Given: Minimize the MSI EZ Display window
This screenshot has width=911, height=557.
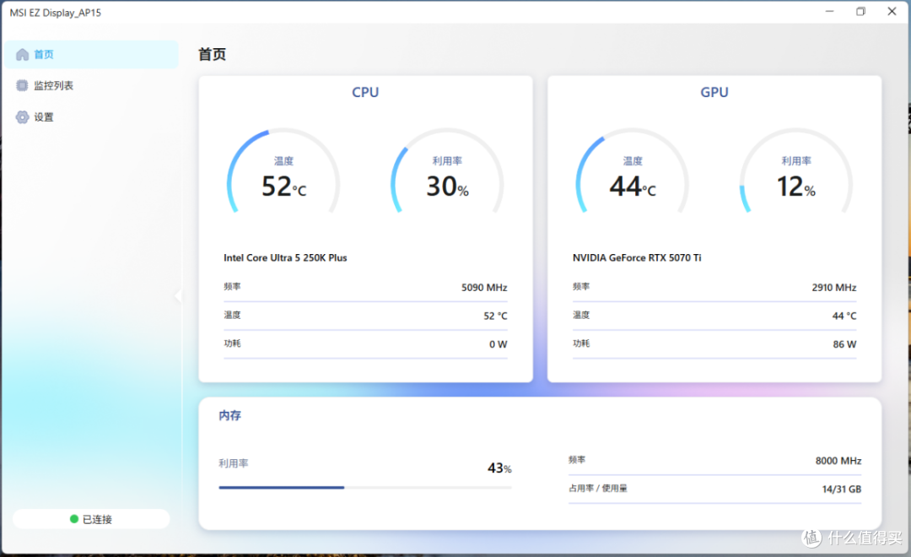Looking at the screenshot, I should [829, 12].
